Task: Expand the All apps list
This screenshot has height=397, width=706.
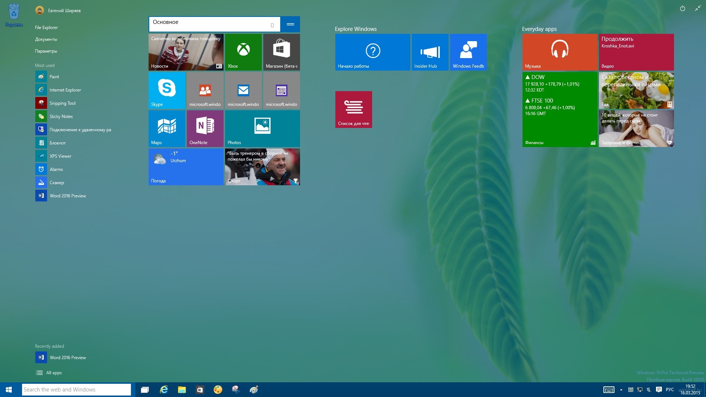Action: click(49, 373)
